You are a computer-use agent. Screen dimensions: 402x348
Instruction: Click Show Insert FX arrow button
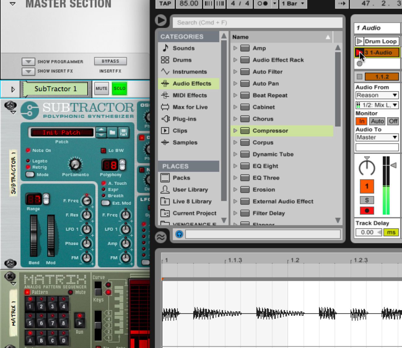click(x=28, y=71)
